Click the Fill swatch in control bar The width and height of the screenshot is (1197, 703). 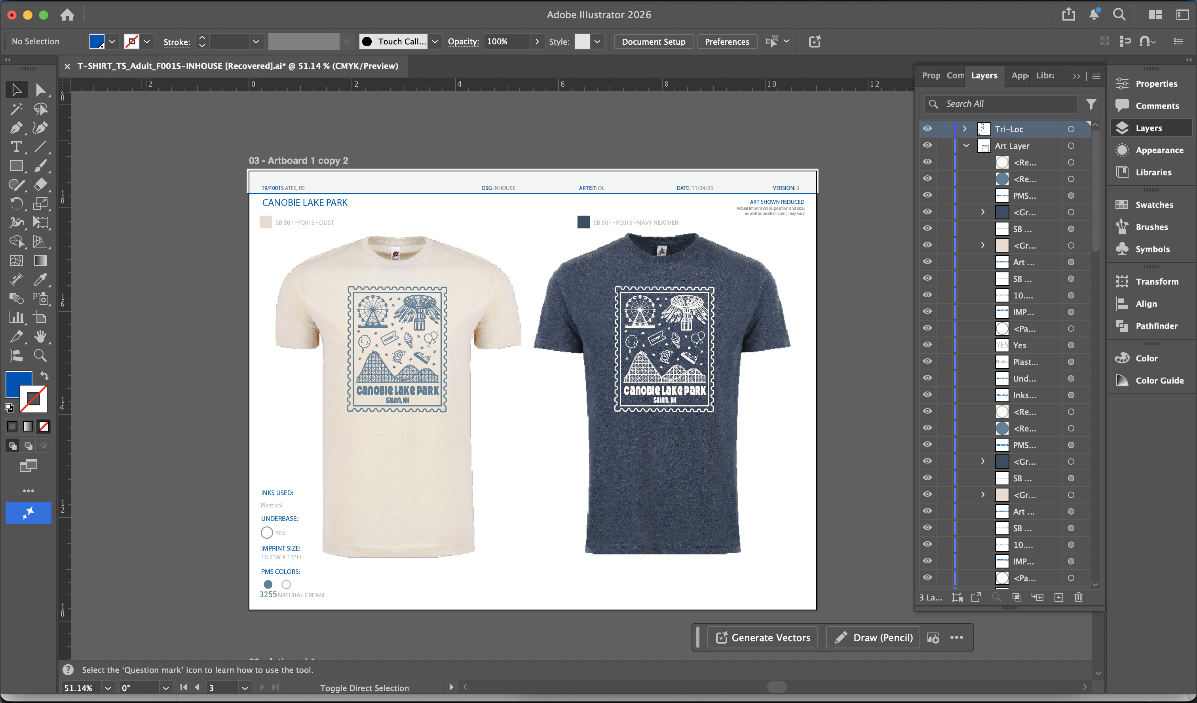(x=97, y=42)
